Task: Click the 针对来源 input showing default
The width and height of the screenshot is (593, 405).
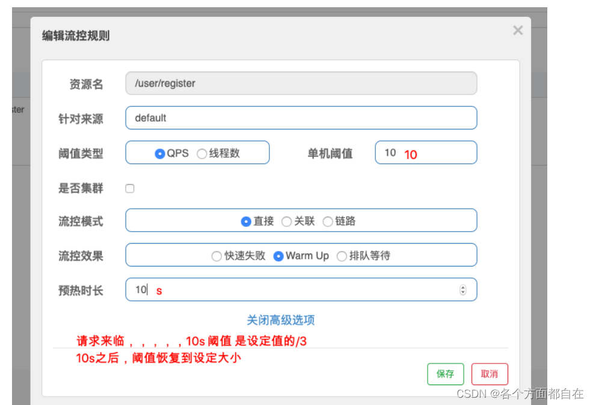Action: (301, 118)
